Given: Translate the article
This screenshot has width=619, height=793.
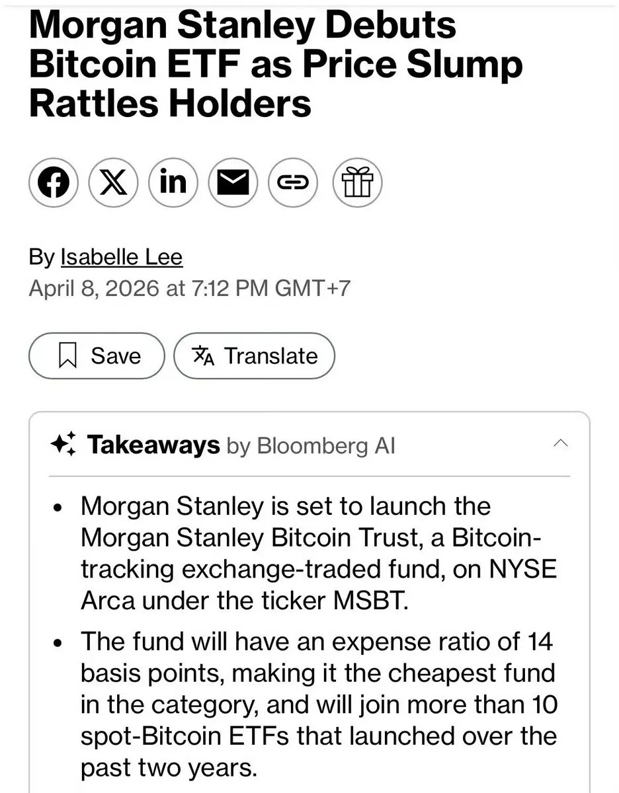Looking at the screenshot, I should pos(254,356).
